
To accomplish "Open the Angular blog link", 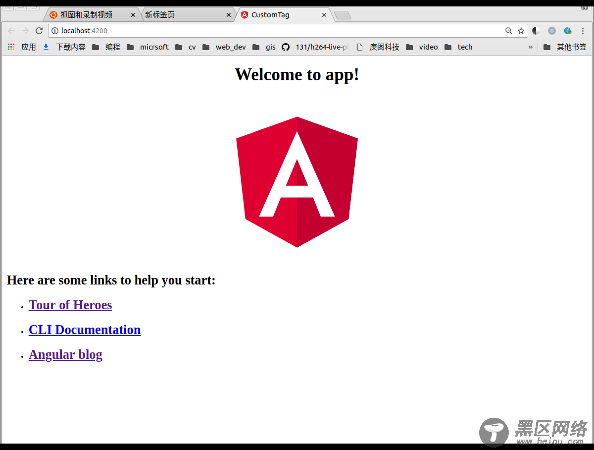I will coord(65,354).
